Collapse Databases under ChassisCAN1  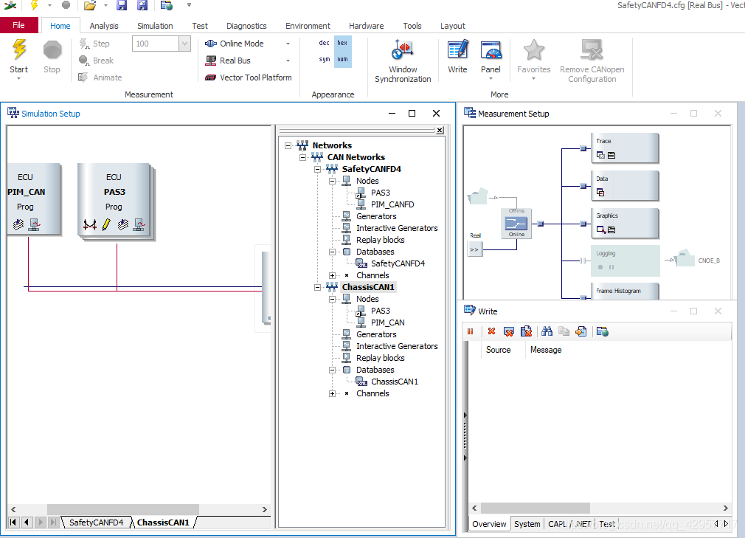(x=332, y=370)
